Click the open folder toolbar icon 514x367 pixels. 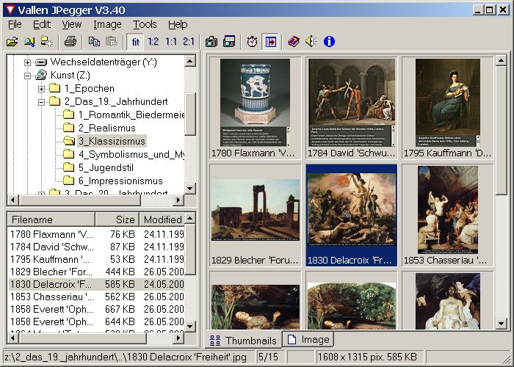tap(12, 42)
